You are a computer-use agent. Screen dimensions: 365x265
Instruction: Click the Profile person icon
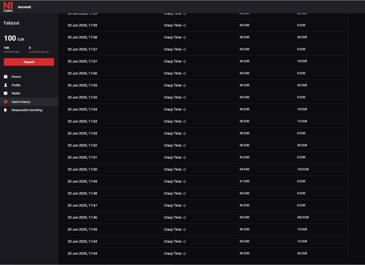point(5,85)
